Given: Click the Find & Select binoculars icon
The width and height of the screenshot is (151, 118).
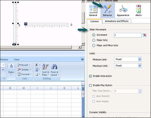Looking at the screenshot, I should tap(54, 67).
